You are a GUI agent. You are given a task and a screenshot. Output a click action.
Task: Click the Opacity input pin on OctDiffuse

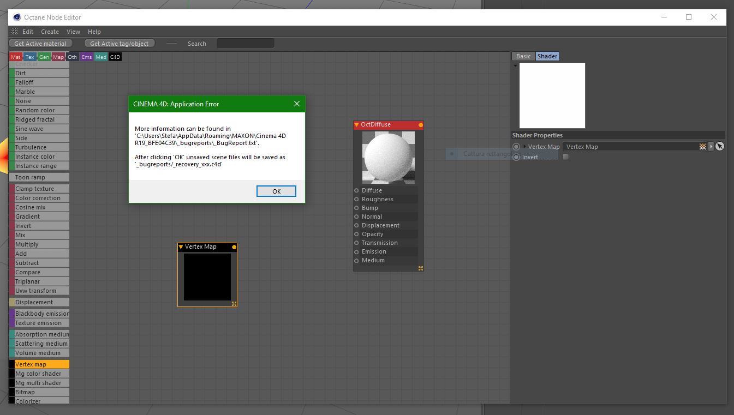(x=357, y=234)
